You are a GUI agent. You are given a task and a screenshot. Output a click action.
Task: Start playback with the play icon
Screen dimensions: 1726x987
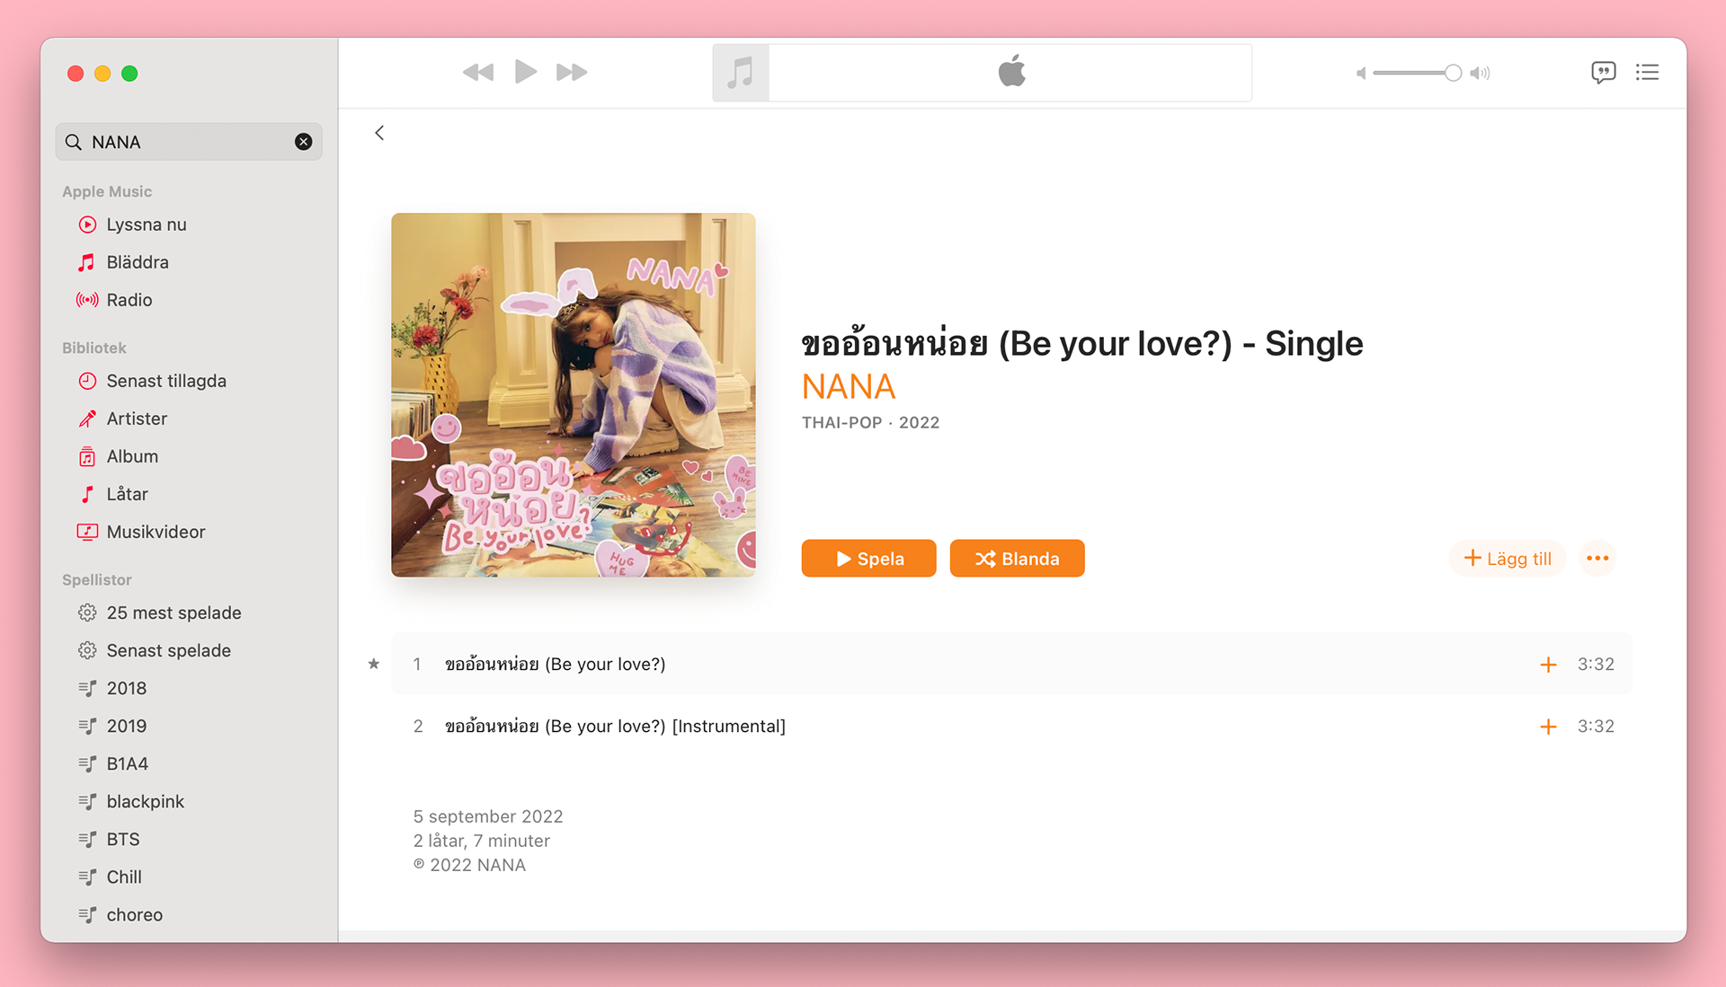click(525, 71)
